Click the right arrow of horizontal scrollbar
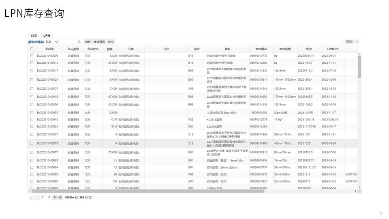The width and height of the screenshot is (389, 219). pyautogui.click(x=356, y=191)
